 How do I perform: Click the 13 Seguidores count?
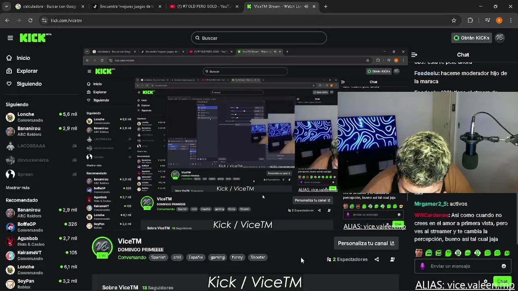pos(157,288)
